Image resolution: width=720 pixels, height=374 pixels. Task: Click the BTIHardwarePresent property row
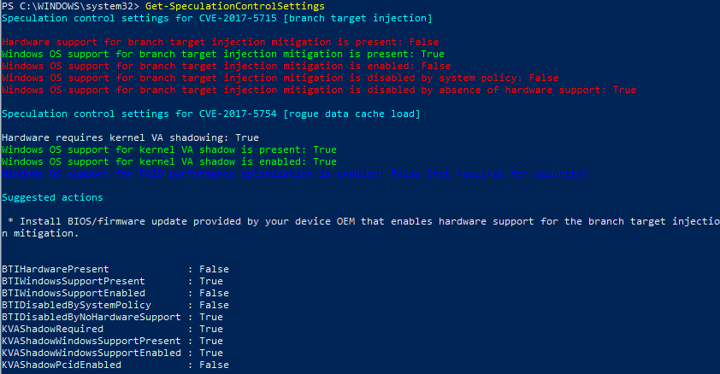(115, 269)
